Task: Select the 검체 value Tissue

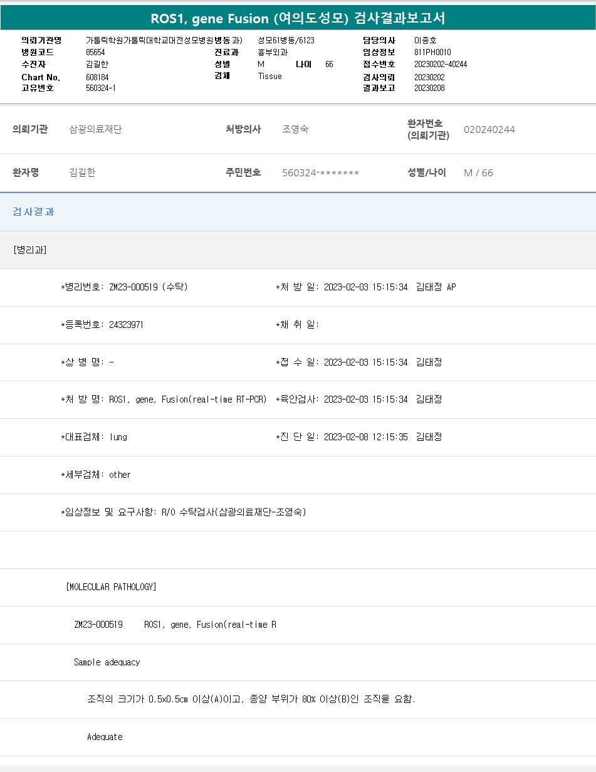Action: click(269, 77)
